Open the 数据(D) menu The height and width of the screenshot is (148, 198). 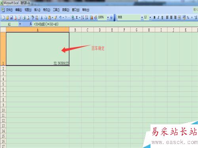66,10
